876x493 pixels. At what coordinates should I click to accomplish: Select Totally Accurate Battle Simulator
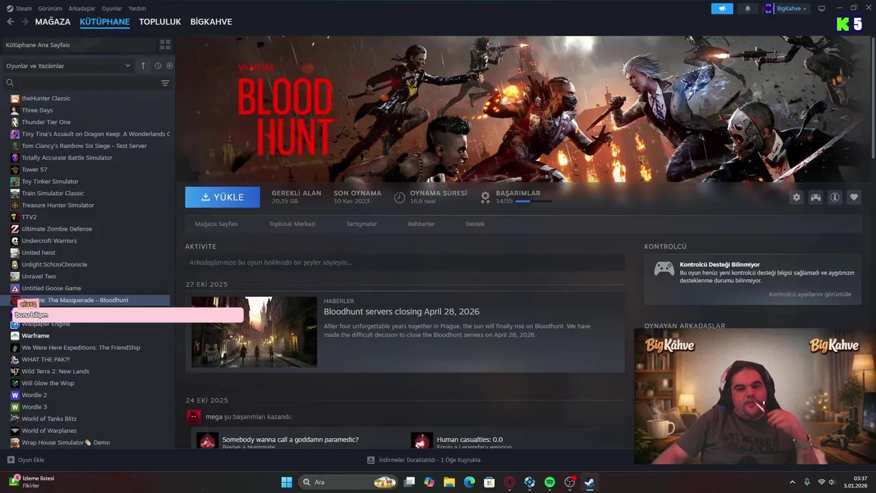(66, 157)
